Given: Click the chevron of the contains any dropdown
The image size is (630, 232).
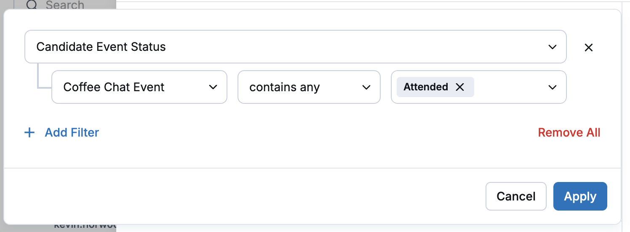Looking at the screenshot, I should [x=366, y=87].
